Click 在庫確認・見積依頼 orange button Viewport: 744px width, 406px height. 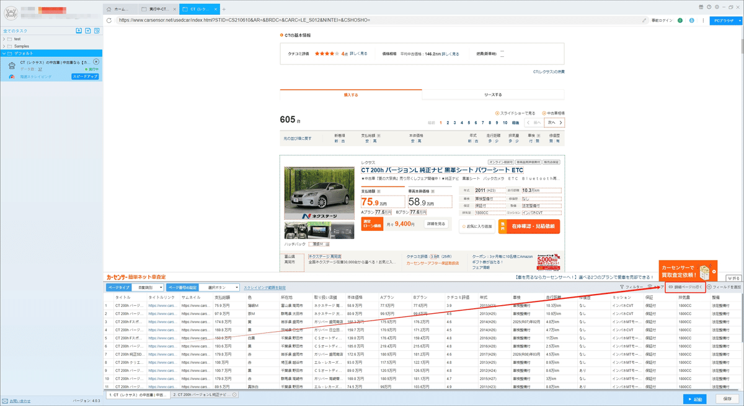coord(529,227)
